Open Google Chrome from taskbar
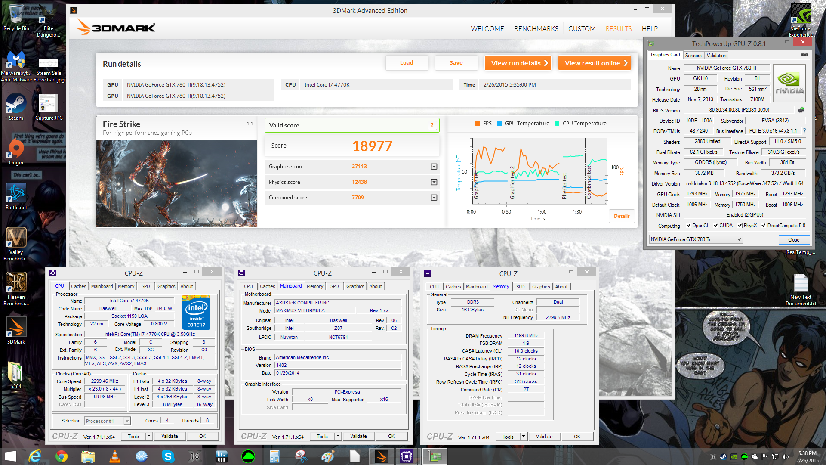The width and height of the screenshot is (826, 465). click(x=62, y=456)
